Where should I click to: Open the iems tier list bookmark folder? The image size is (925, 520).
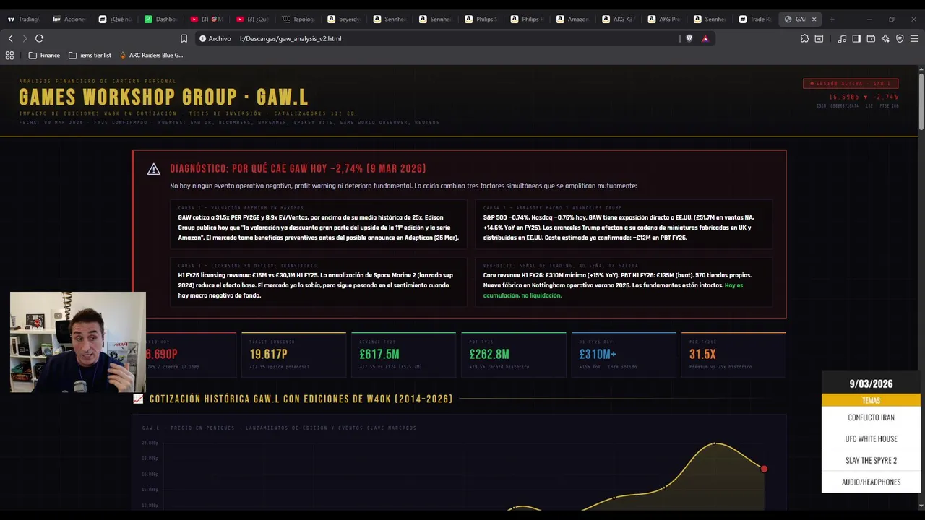[x=90, y=55]
